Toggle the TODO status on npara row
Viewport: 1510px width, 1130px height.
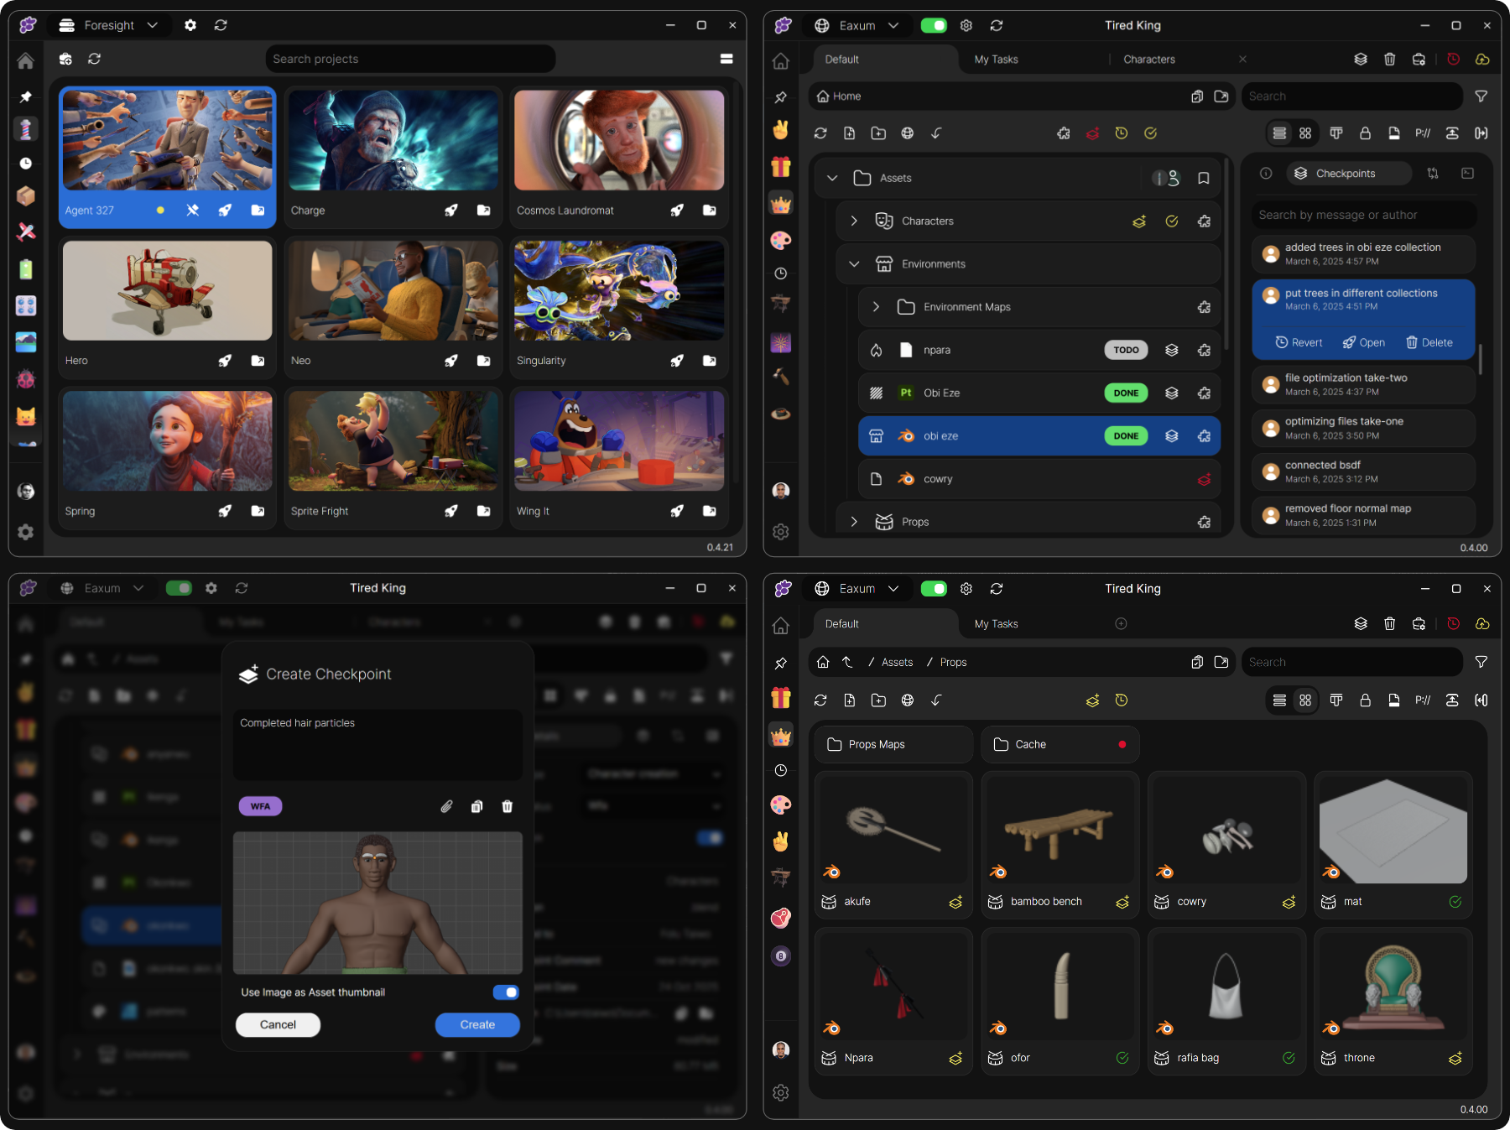(1126, 350)
